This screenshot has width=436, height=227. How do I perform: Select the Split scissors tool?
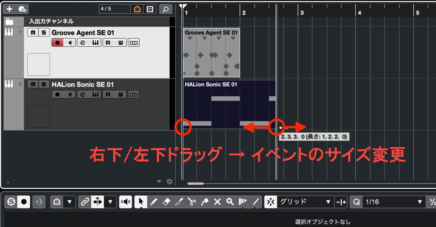(192, 202)
